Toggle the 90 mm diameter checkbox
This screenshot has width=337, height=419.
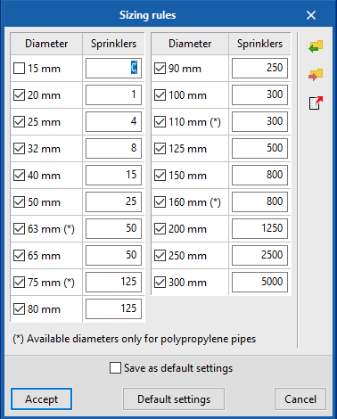tap(160, 69)
